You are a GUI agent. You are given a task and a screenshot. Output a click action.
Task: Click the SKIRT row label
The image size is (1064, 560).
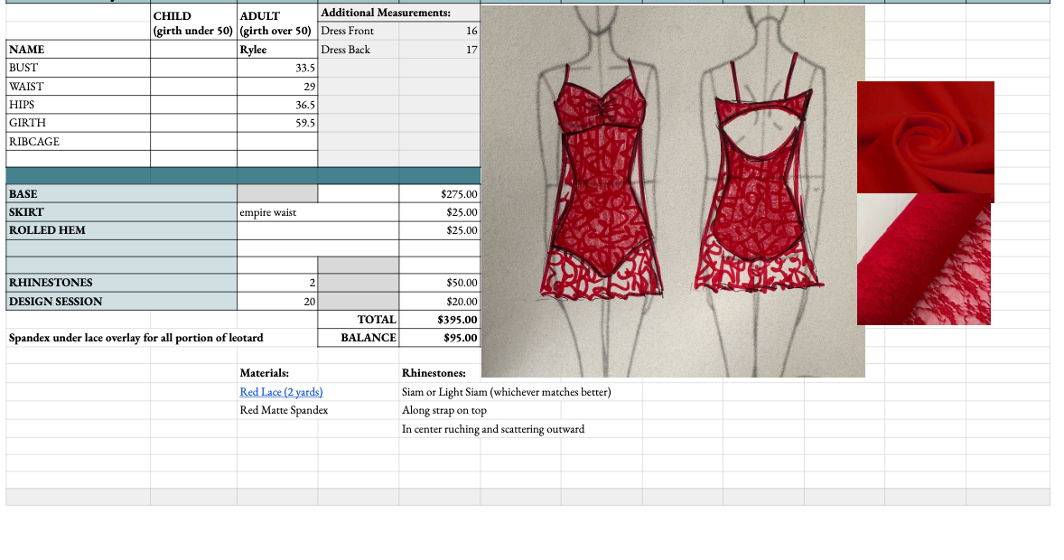click(x=121, y=211)
